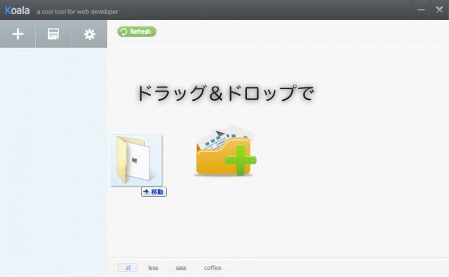Click the blue arrow in the 移動 tooltip
Viewport: 449px width, 277px height.
tap(146, 192)
